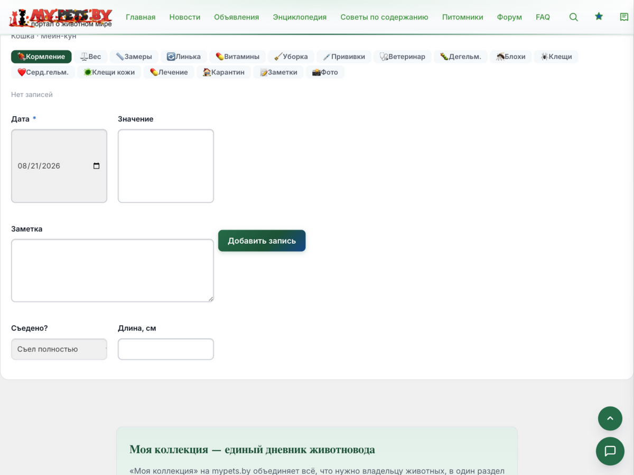Click the scroll-to-top arrow button

tap(610, 419)
